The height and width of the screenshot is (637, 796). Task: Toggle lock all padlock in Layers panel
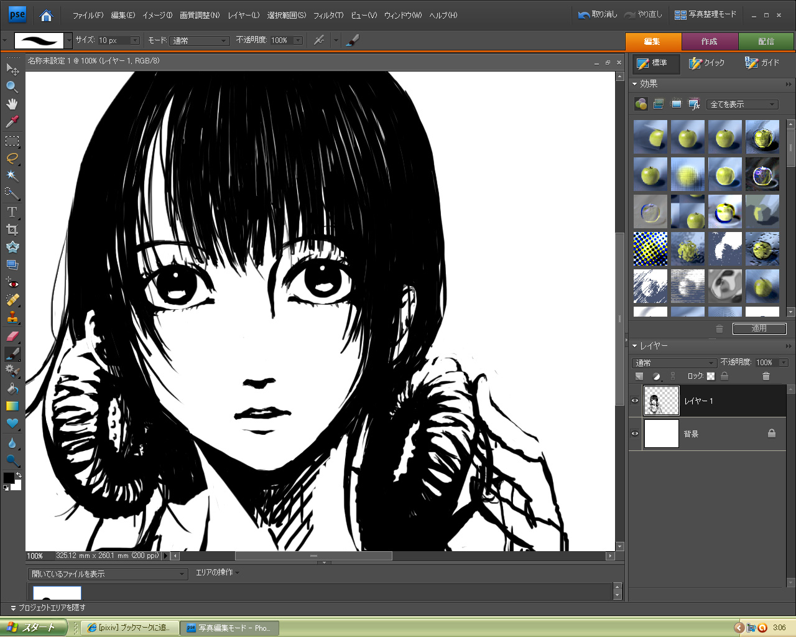pos(724,376)
